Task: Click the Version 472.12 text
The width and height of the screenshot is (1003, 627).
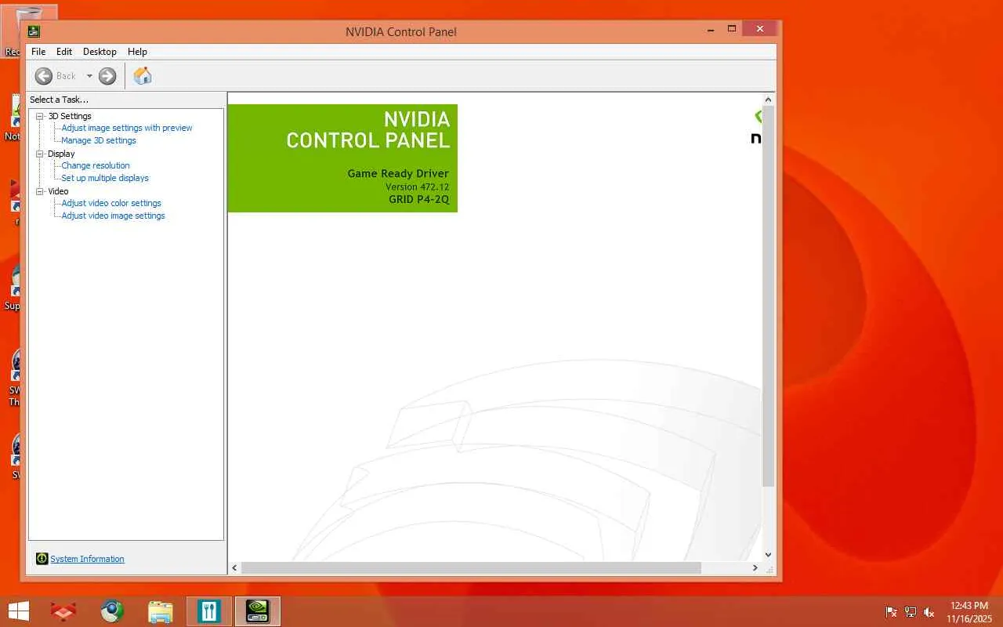Action: (x=417, y=187)
